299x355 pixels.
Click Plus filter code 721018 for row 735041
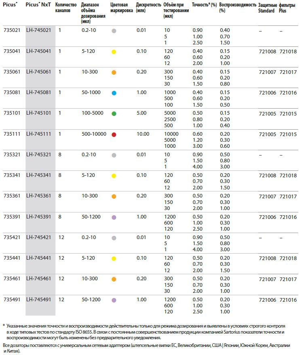288,52
